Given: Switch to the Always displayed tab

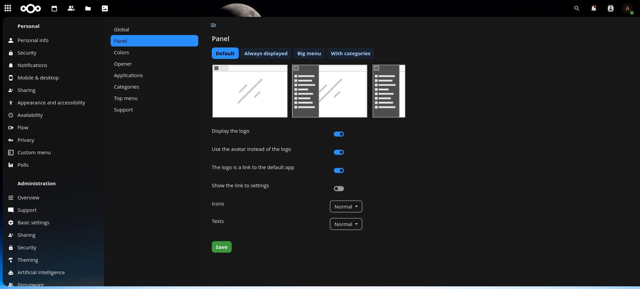Looking at the screenshot, I should (266, 54).
